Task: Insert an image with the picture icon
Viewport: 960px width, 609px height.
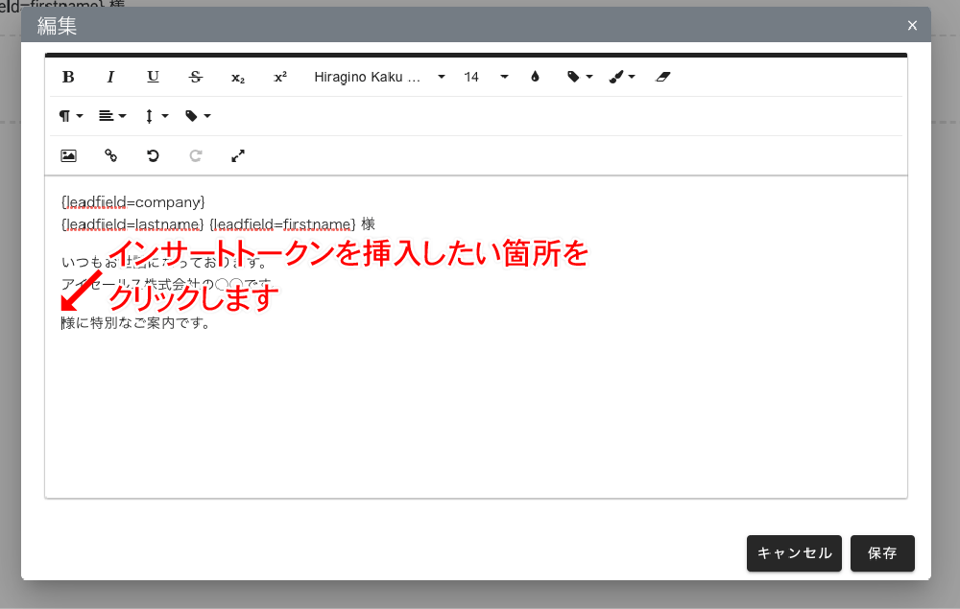Action: point(68,155)
